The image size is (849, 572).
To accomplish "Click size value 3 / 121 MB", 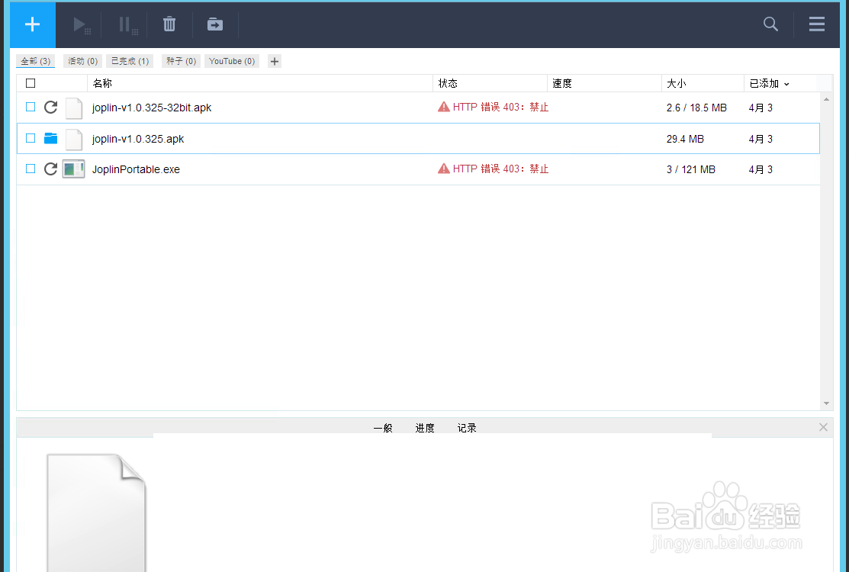I will [691, 169].
